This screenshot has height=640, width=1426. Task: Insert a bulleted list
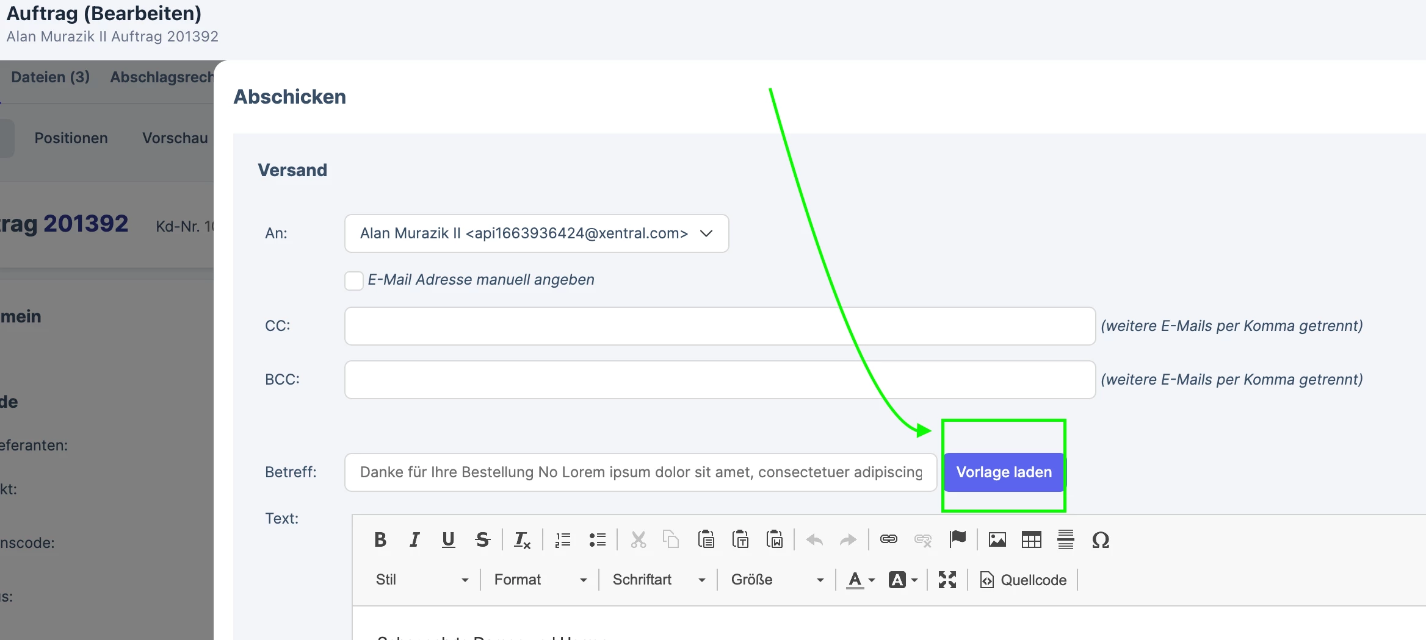(597, 540)
